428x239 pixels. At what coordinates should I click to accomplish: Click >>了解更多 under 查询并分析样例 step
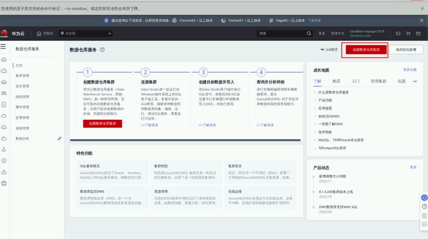click(265, 125)
